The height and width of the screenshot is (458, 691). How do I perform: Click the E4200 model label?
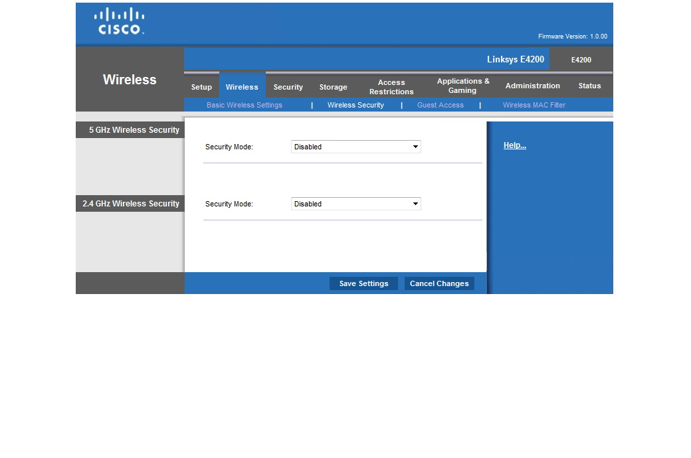click(581, 60)
